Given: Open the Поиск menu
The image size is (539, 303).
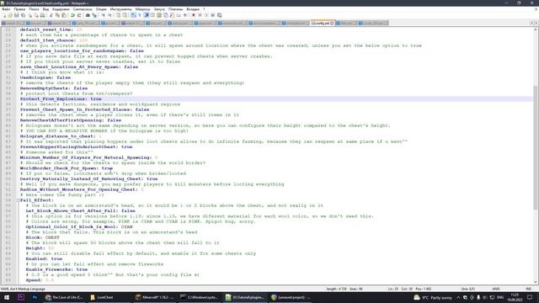Looking at the screenshot, I should tap(34, 9).
